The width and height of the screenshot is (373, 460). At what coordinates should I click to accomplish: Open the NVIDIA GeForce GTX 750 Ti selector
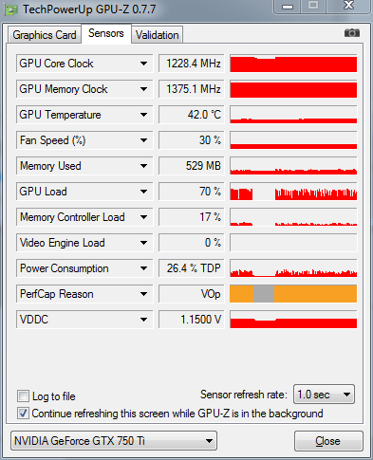tap(114, 441)
